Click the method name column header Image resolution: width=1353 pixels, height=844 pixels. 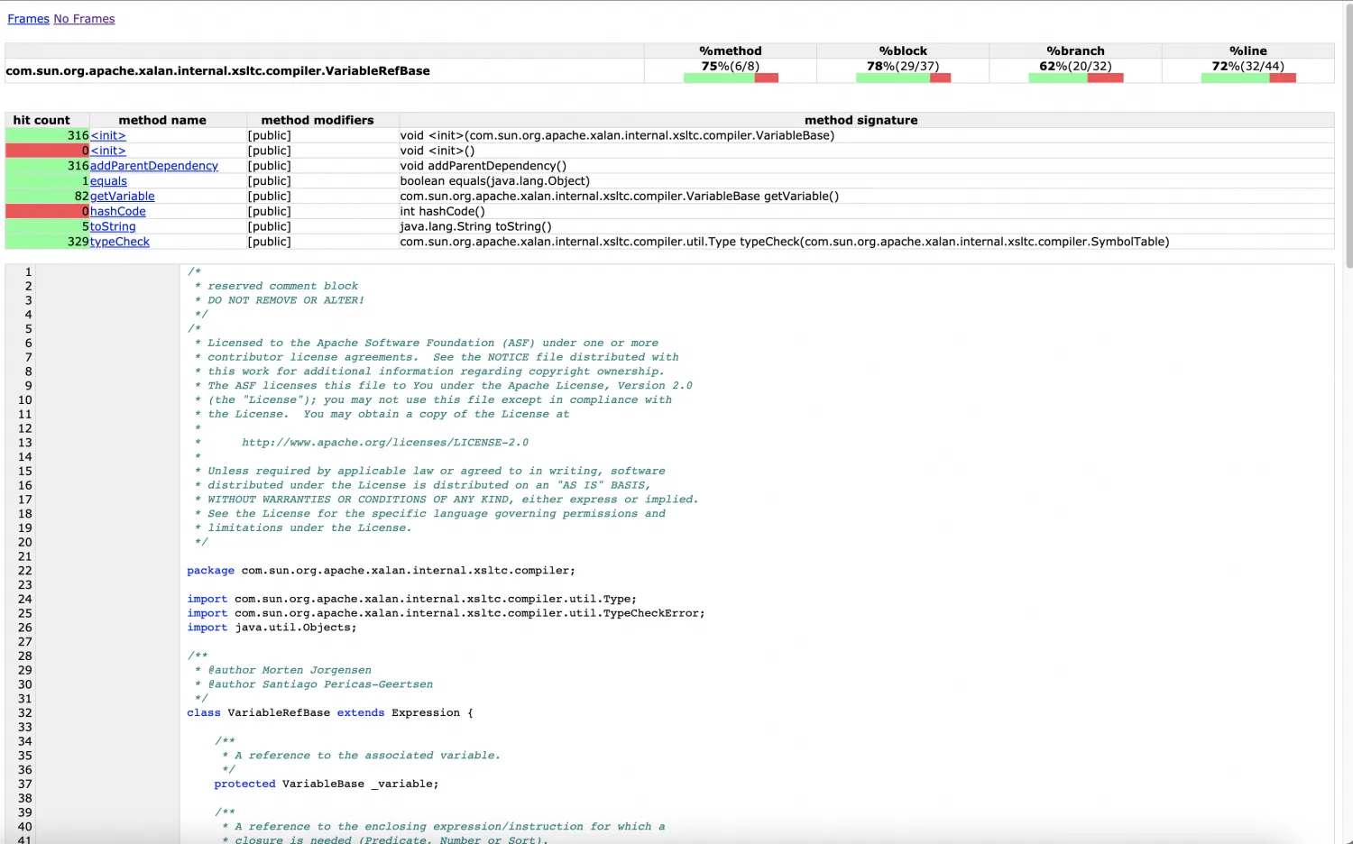162,120
